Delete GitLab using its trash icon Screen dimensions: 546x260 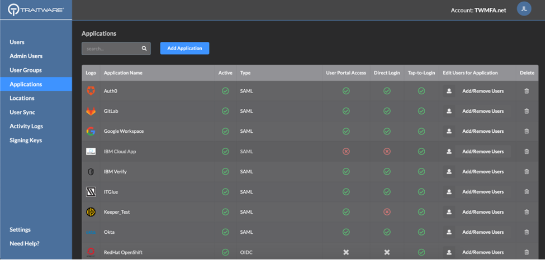pyautogui.click(x=526, y=111)
